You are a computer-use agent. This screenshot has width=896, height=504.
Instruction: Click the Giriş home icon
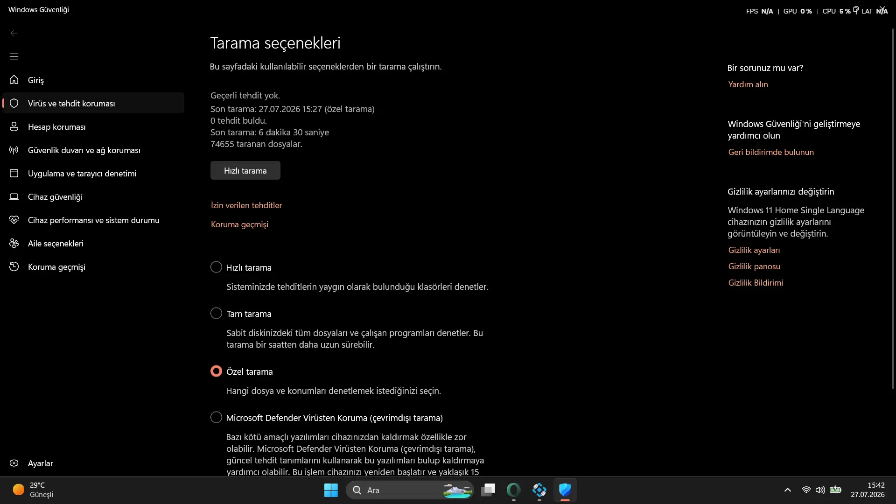click(x=14, y=80)
